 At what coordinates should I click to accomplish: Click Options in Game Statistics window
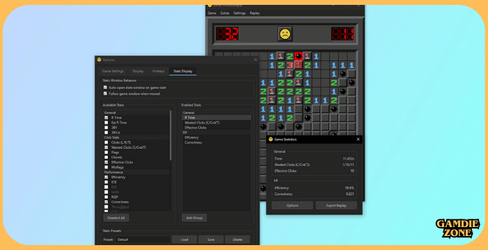[x=292, y=206]
